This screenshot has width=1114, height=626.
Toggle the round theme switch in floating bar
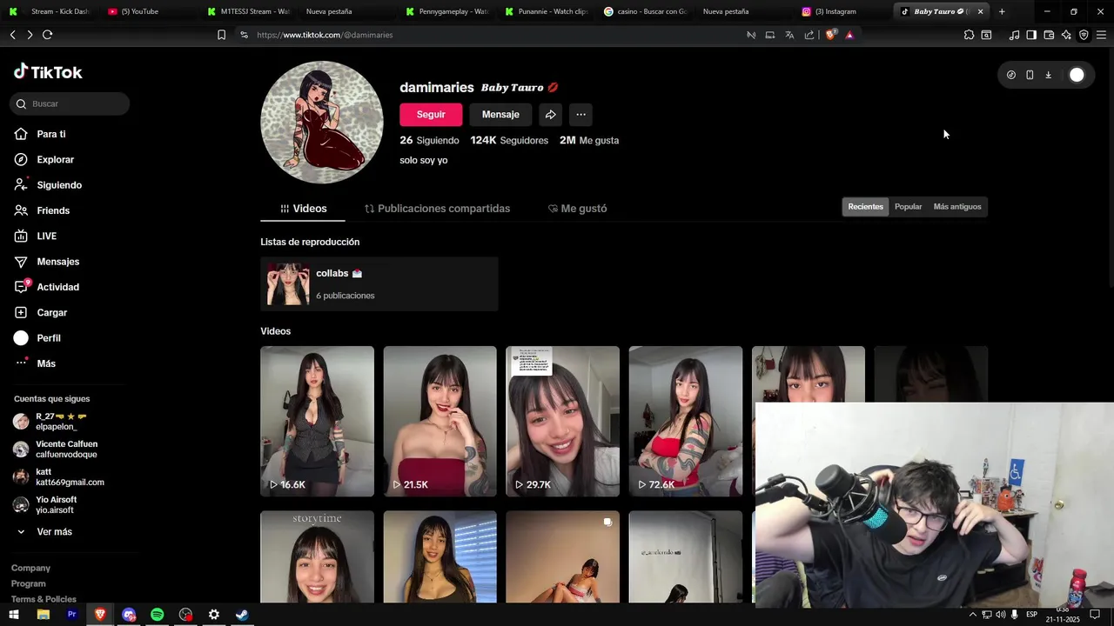tap(1077, 75)
